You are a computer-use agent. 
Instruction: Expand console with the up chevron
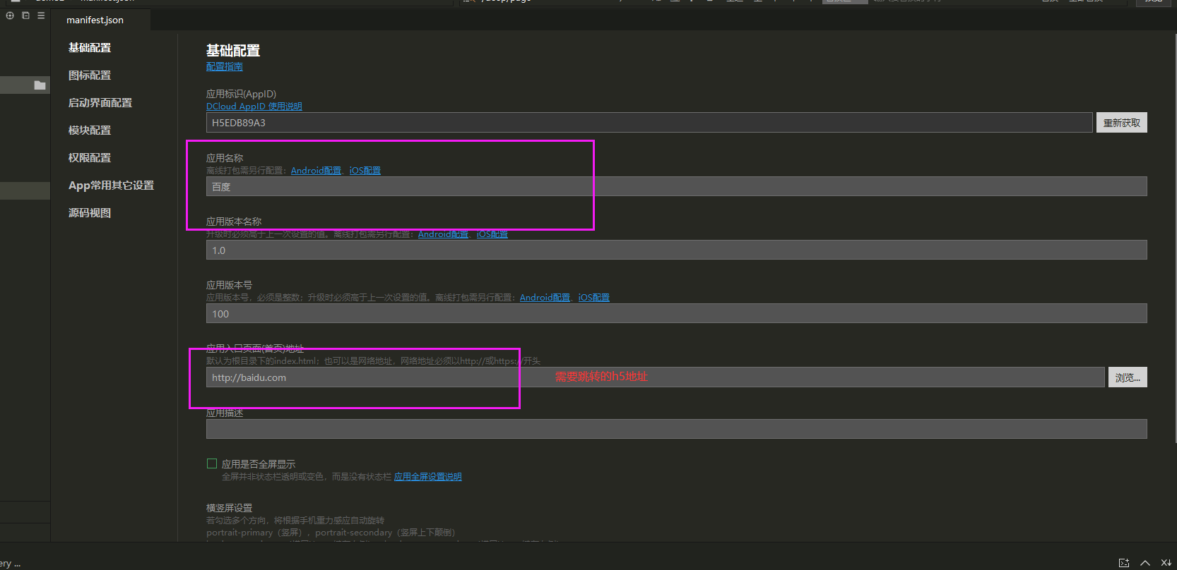[x=1145, y=563]
